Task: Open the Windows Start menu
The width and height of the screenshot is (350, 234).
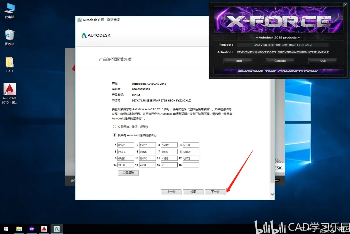Action: (x=6, y=229)
